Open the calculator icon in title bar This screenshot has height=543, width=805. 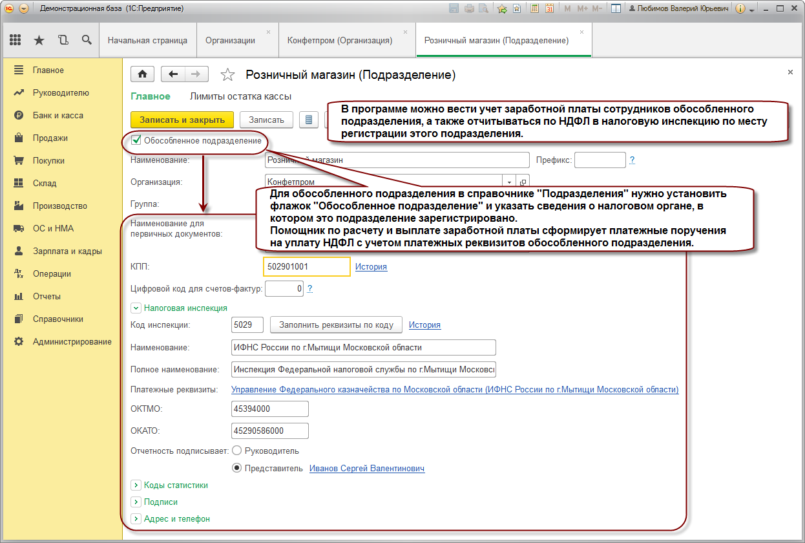point(534,9)
